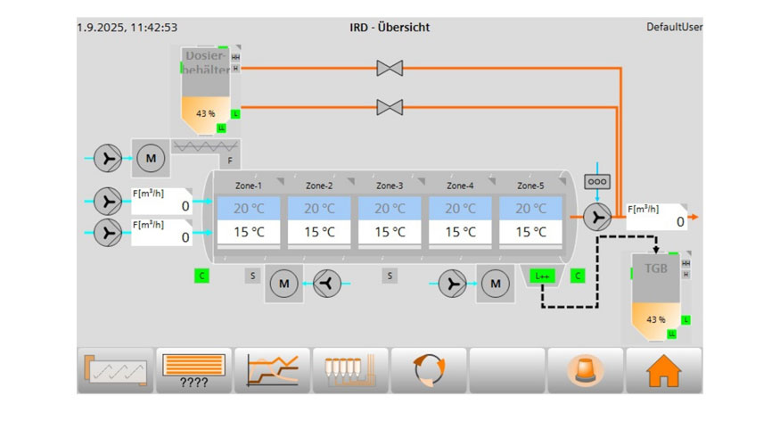Select the exhaust fan at the drum outlet
This screenshot has width=780, height=446.
(x=597, y=217)
